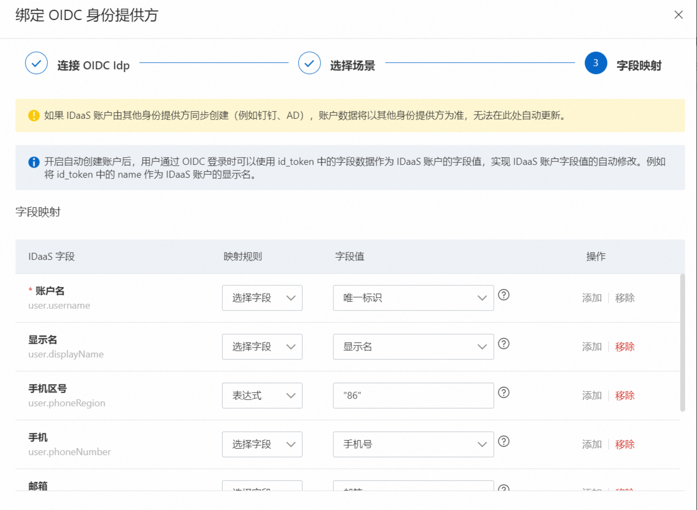
Task: Click the step 3 字段映射 circle
Action: [x=595, y=63]
